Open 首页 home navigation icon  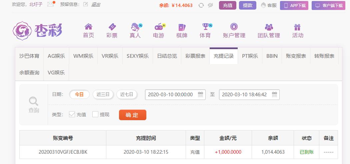click(88, 27)
